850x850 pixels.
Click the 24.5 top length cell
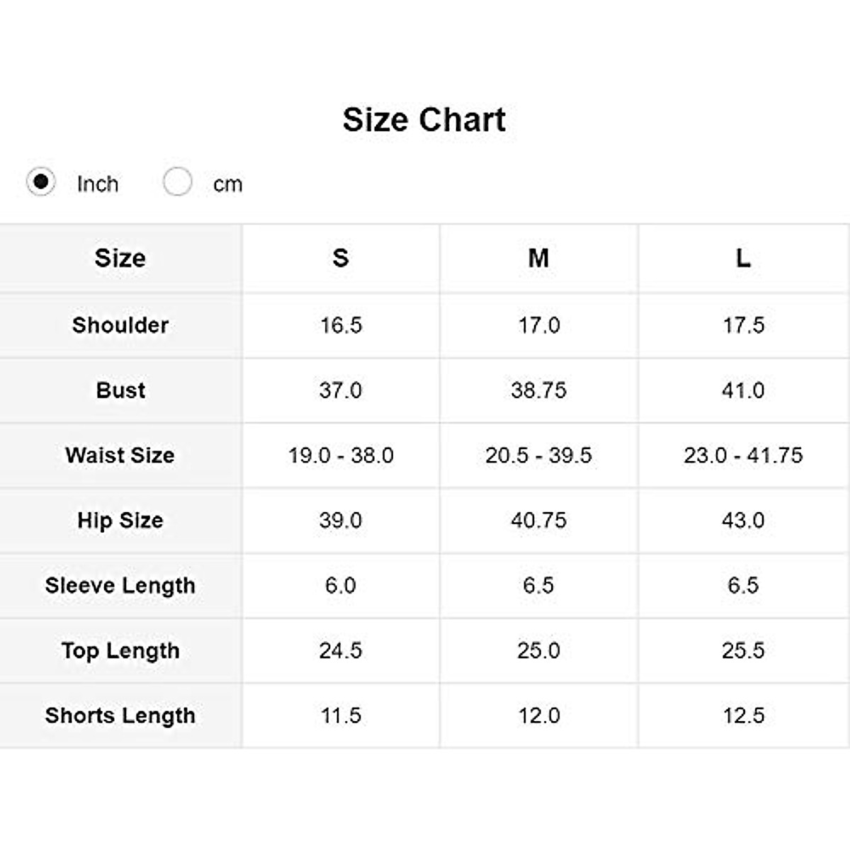point(341,651)
